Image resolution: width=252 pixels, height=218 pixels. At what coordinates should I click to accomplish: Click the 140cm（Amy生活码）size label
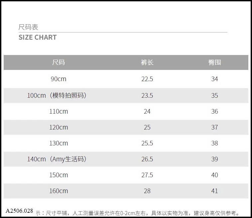(57, 159)
